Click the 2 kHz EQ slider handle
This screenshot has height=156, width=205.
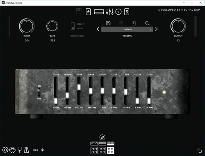point(114,91)
